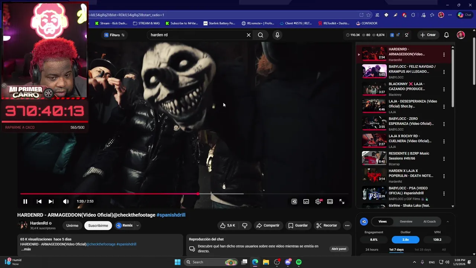Click the Crear button
The image size is (476, 268).
tap(428, 35)
